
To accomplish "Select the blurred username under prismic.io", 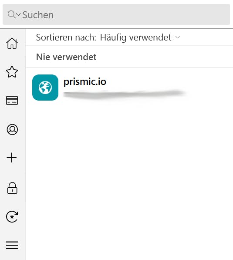I will pos(125,94).
